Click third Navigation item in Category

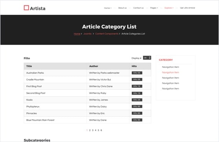coord(170,78)
